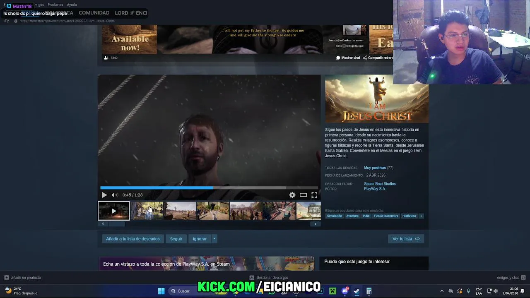The image size is (530, 298).
Task: Open the Indie tag
Action: click(x=366, y=216)
